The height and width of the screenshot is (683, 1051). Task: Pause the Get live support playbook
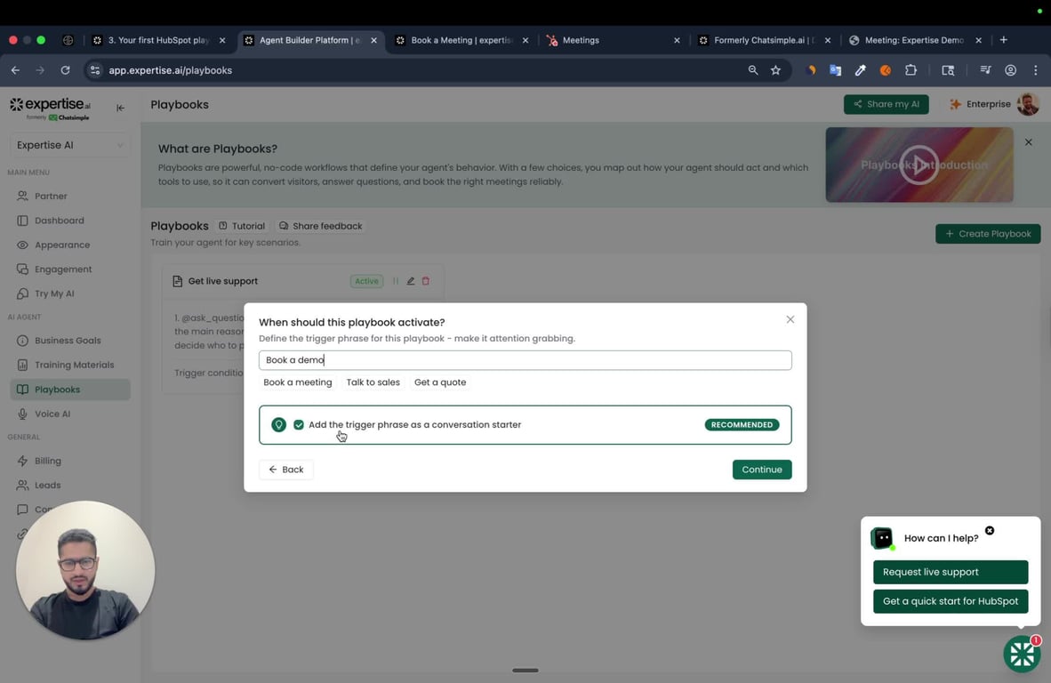click(x=396, y=281)
